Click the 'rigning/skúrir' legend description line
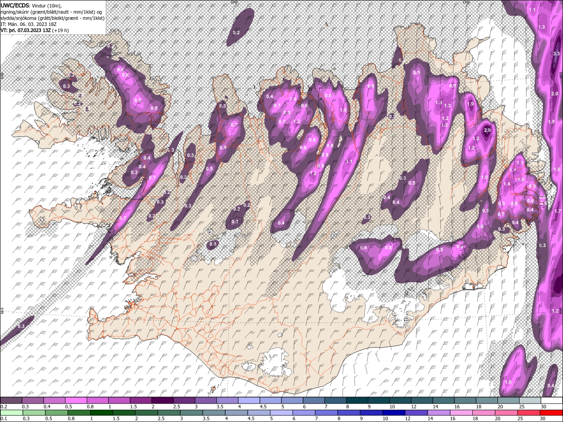This screenshot has width=563, height=422. (x=52, y=12)
